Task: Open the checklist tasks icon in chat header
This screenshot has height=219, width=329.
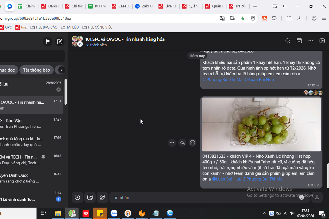Action: click(x=299, y=41)
